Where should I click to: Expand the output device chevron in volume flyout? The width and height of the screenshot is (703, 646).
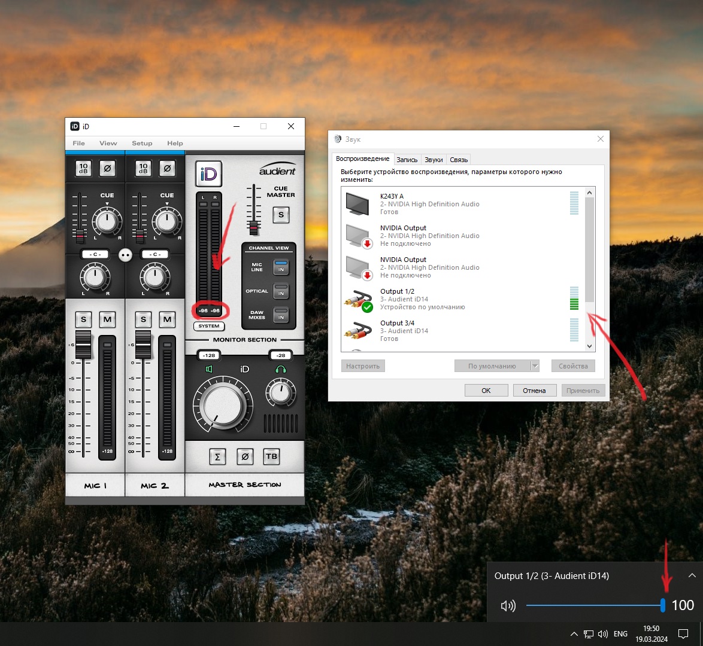pyautogui.click(x=692, y=575)
